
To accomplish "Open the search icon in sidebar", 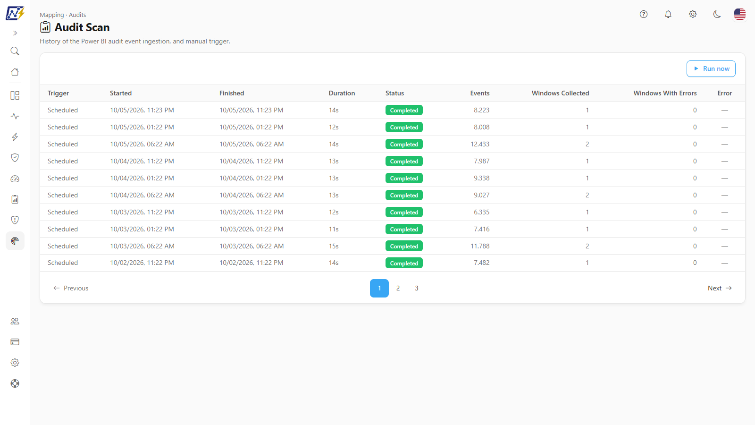I will [x=15, y=51].
